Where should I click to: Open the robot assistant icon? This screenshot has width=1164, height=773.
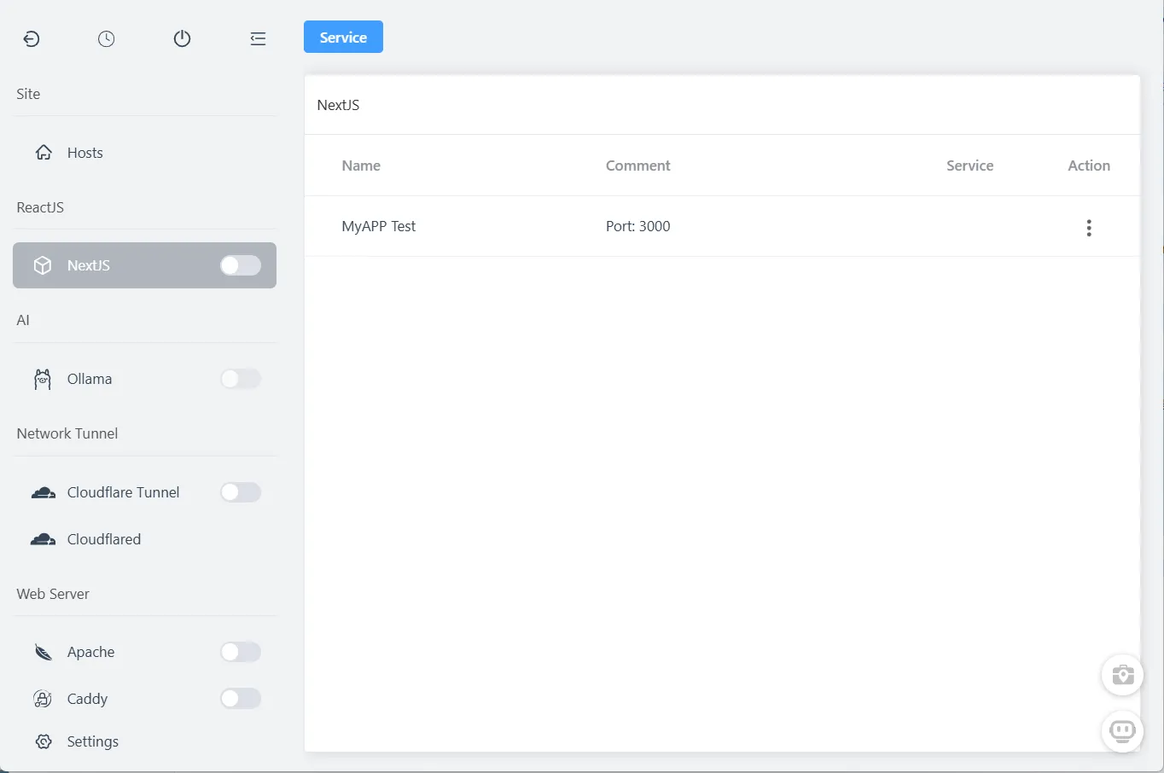1122,731
